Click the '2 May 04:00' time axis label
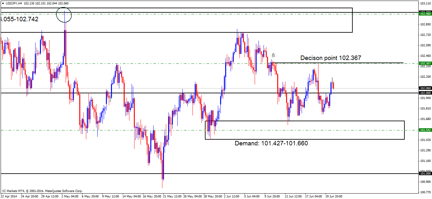The image size is (432, 199). (70, 196)
